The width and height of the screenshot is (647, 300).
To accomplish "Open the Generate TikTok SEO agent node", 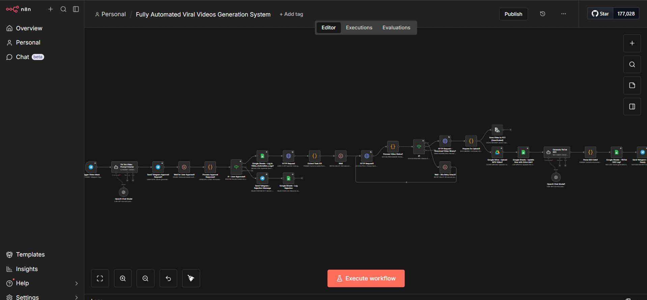I will [x=557, y=152].
